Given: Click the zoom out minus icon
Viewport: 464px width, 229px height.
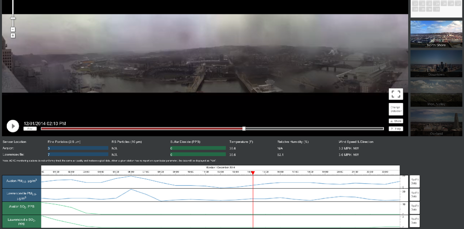Looking at the screenshot, I should 13,30.
